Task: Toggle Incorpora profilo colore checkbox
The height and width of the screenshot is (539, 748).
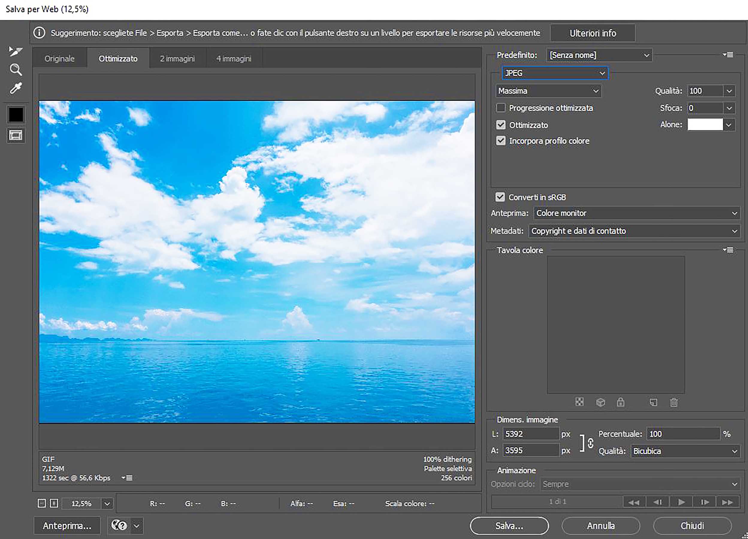Action: coord(501,141)
